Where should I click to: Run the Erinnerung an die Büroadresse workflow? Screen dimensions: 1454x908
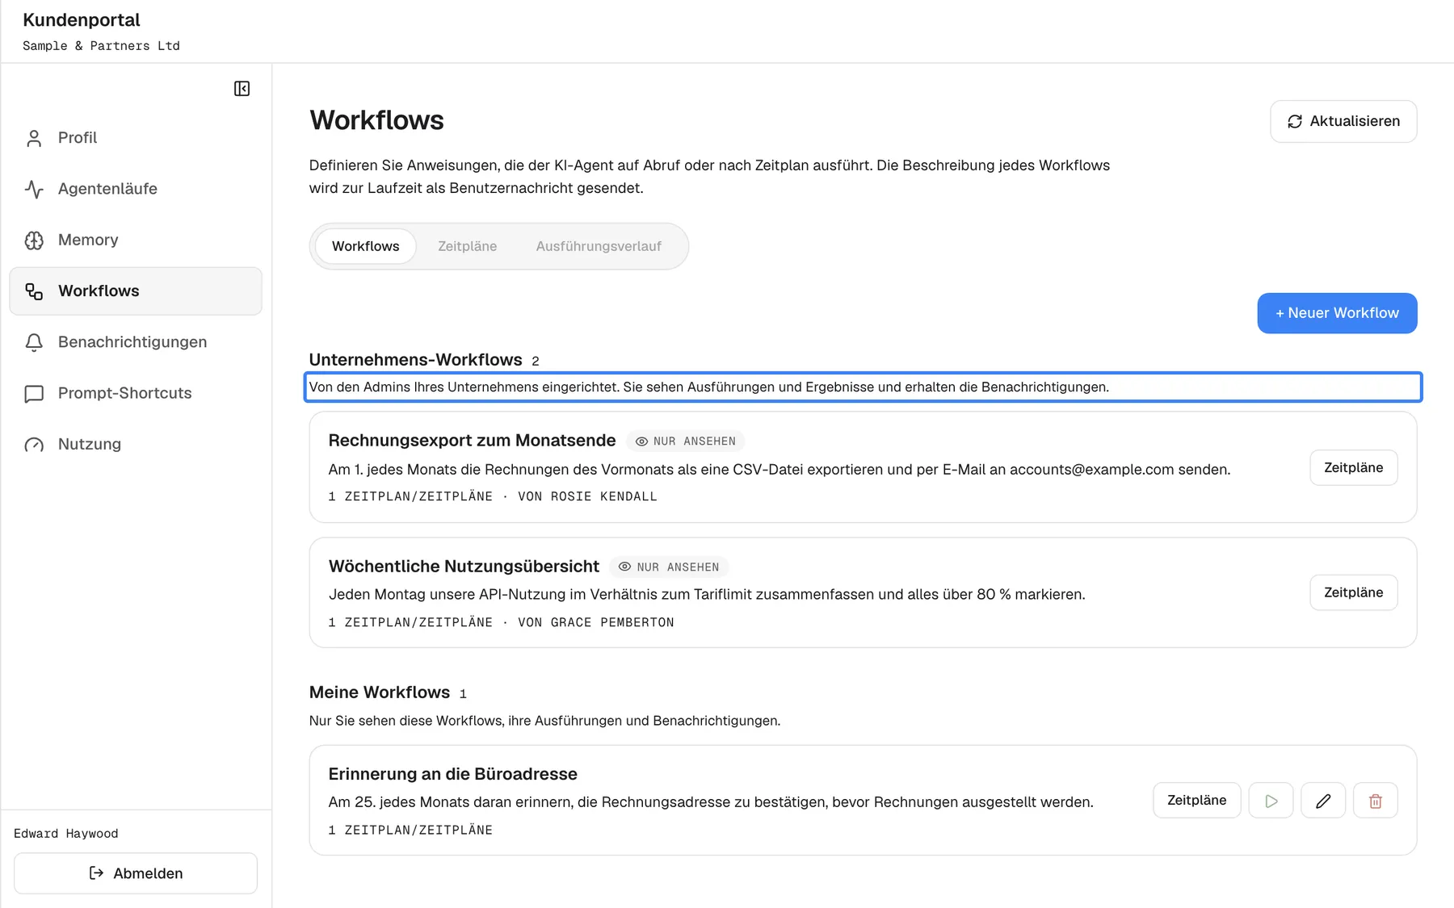point(1271,801)
